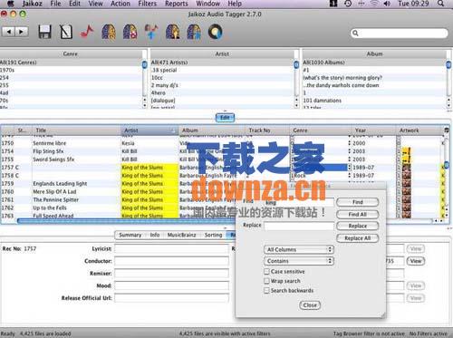Image resolution: width=453 pixels, height=338 pixels.
Task: Click the Lyricist input field
Action: tap(171, 248)
